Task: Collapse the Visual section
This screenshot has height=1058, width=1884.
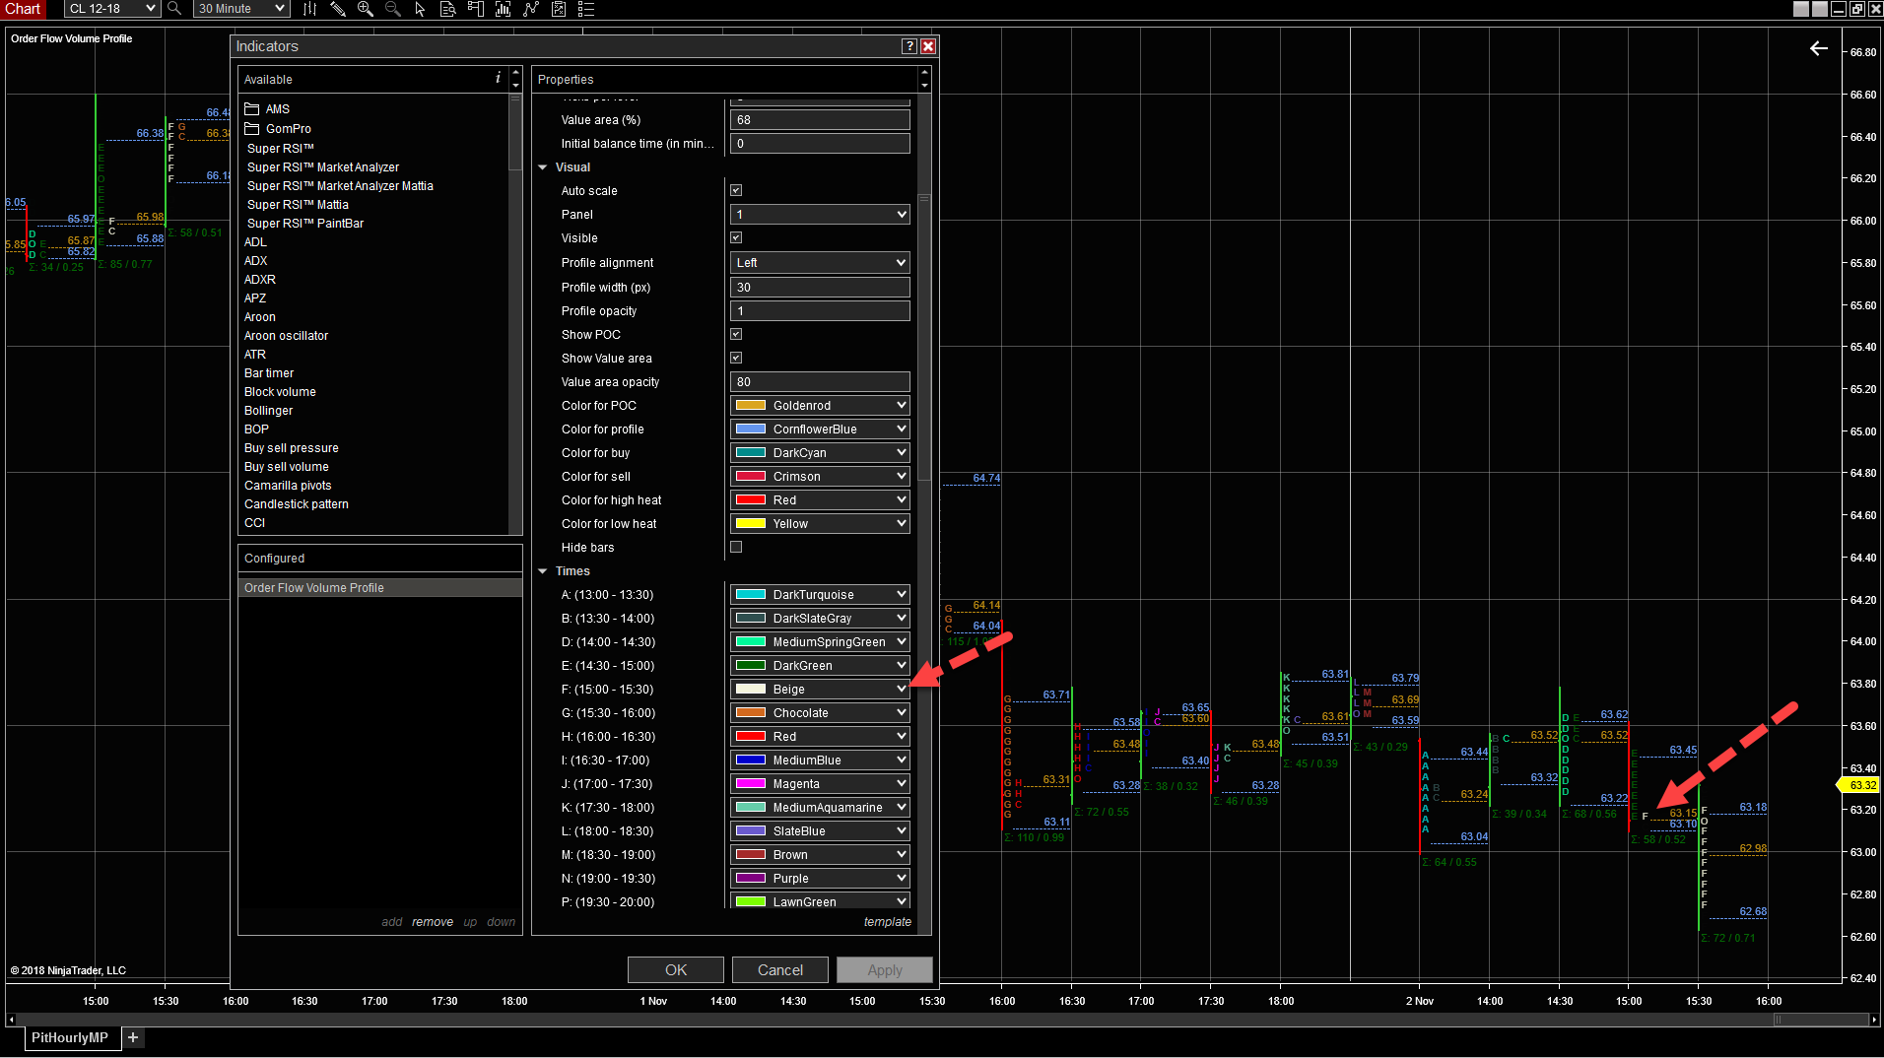Action: [x=543, y=167]
